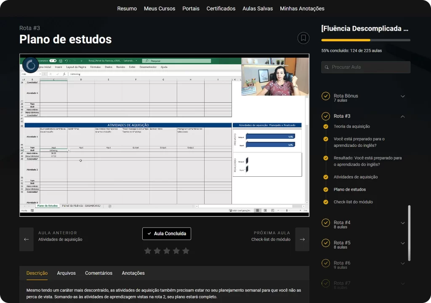The width and height of the screenshot is (431, 303).
Task: Open the Teoria da aquisição lesson
Action: pos(352,127)
